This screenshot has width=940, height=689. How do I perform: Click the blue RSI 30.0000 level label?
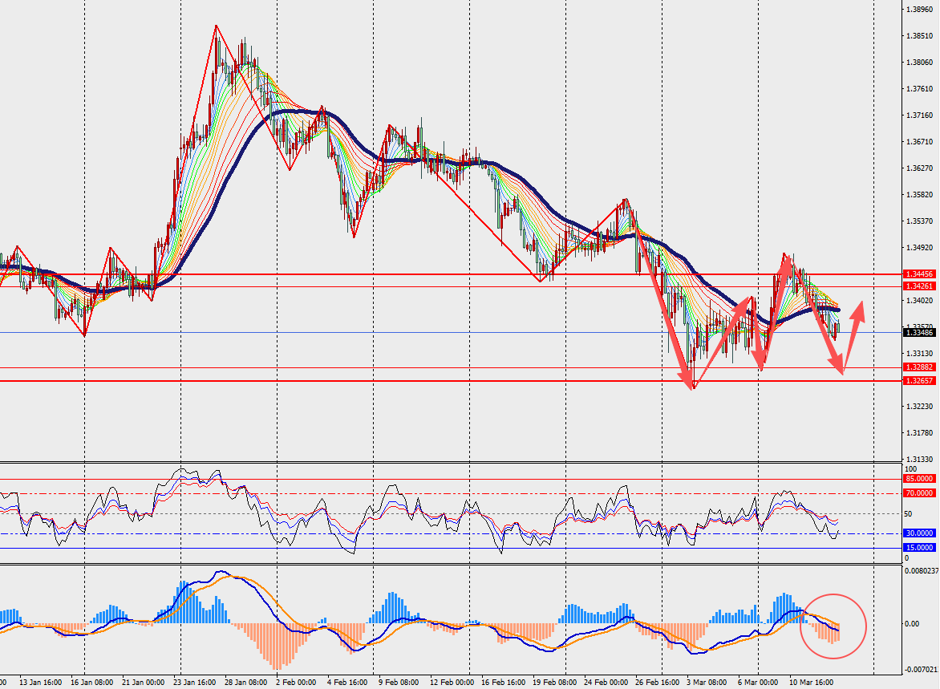919,533
